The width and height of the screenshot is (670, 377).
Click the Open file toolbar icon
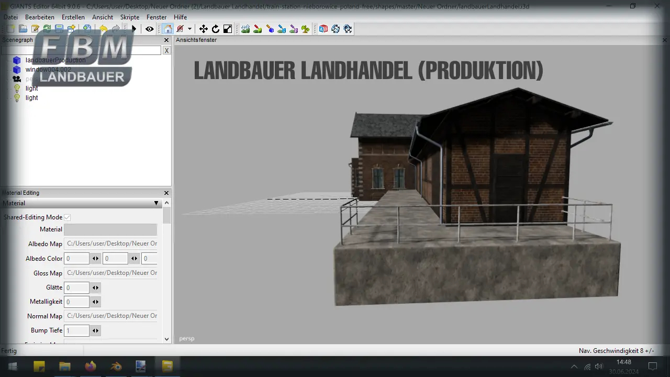(x=23, y=29)
